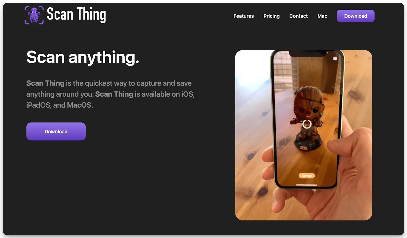Tap the settings icon on phone screen
The width and height of the screenshot is (407, 238).
(x=335, y=58)
